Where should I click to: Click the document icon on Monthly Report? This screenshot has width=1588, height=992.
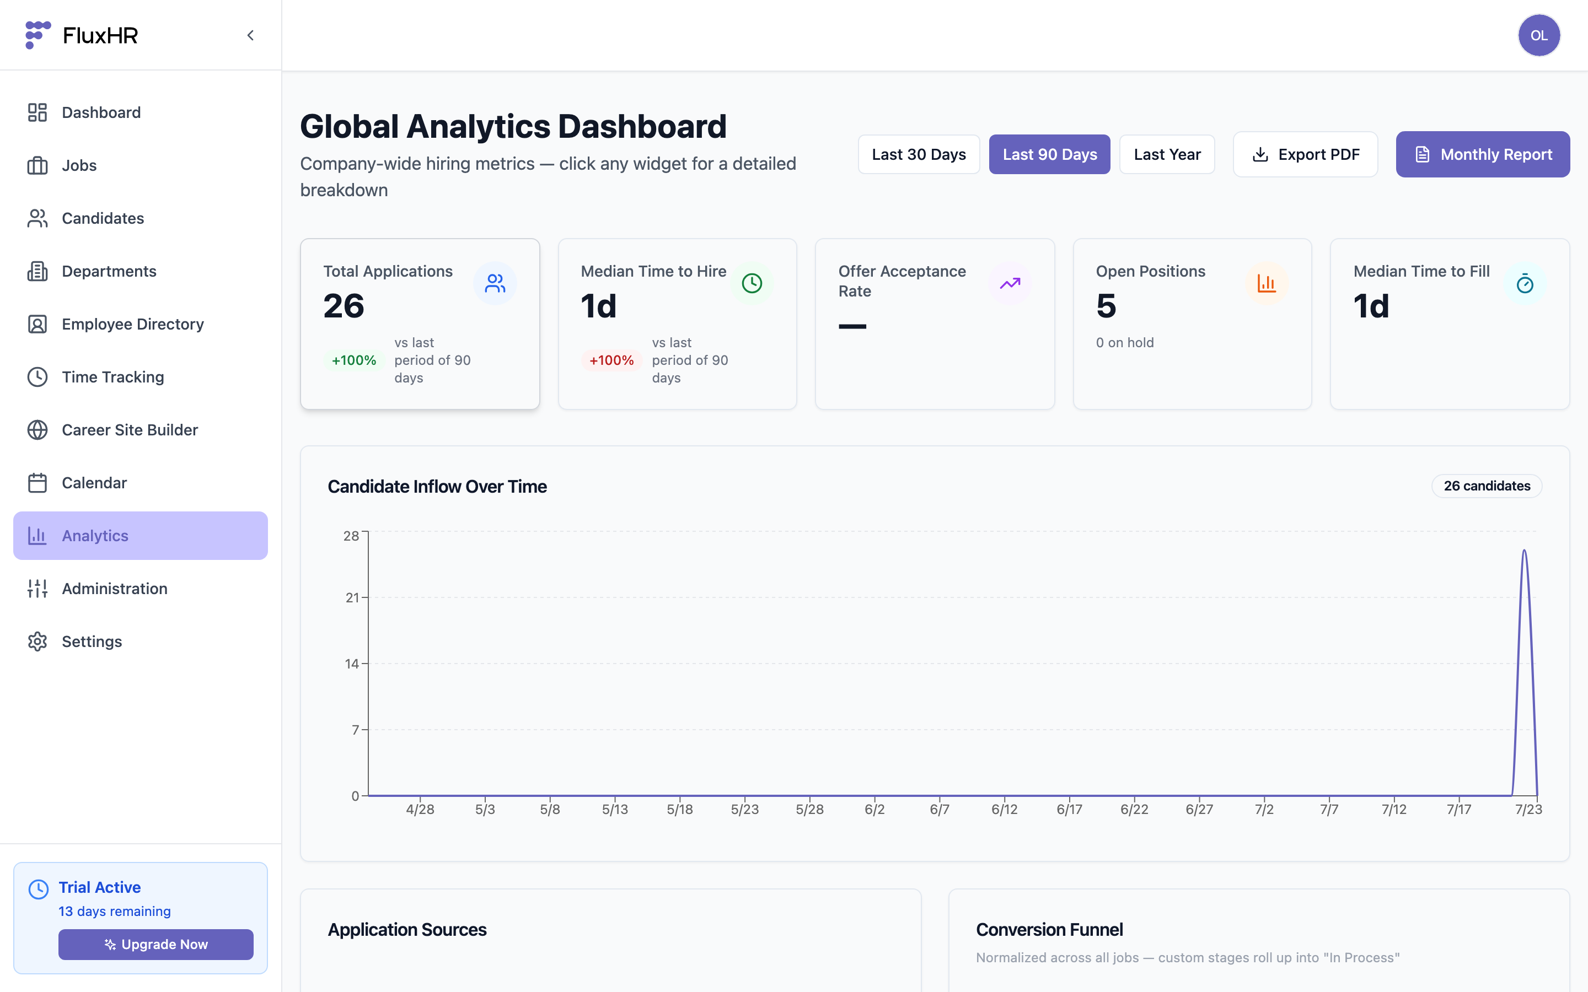pyautogui.click(x=1422, y=154)
